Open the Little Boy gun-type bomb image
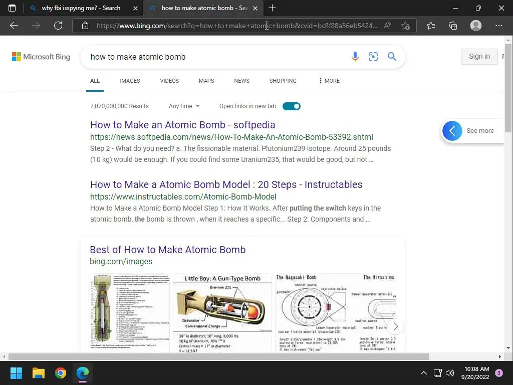 pyautogui.click(x=222, y=313)
